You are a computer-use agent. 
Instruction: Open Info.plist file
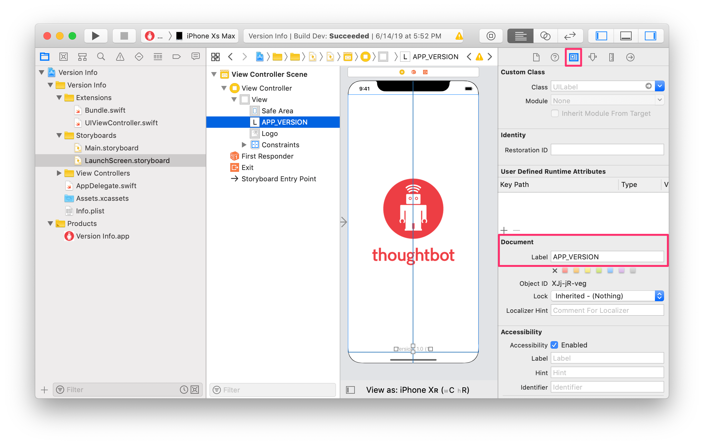(x=90, y=211)
